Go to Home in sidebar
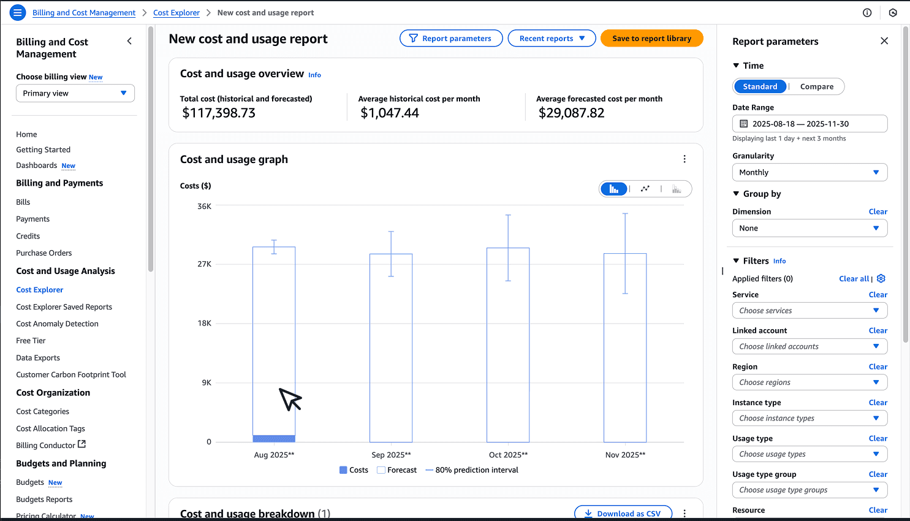 coord(26,134)
